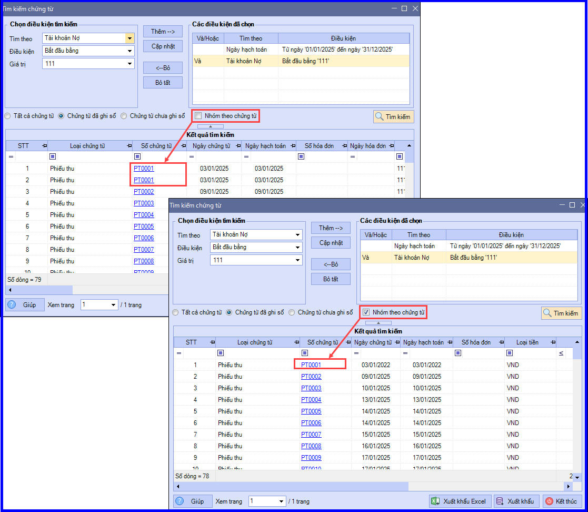Click the Tìm kiếm magnifier button in front window
Viewport: 588px width, 512px height.
(561, 313)
